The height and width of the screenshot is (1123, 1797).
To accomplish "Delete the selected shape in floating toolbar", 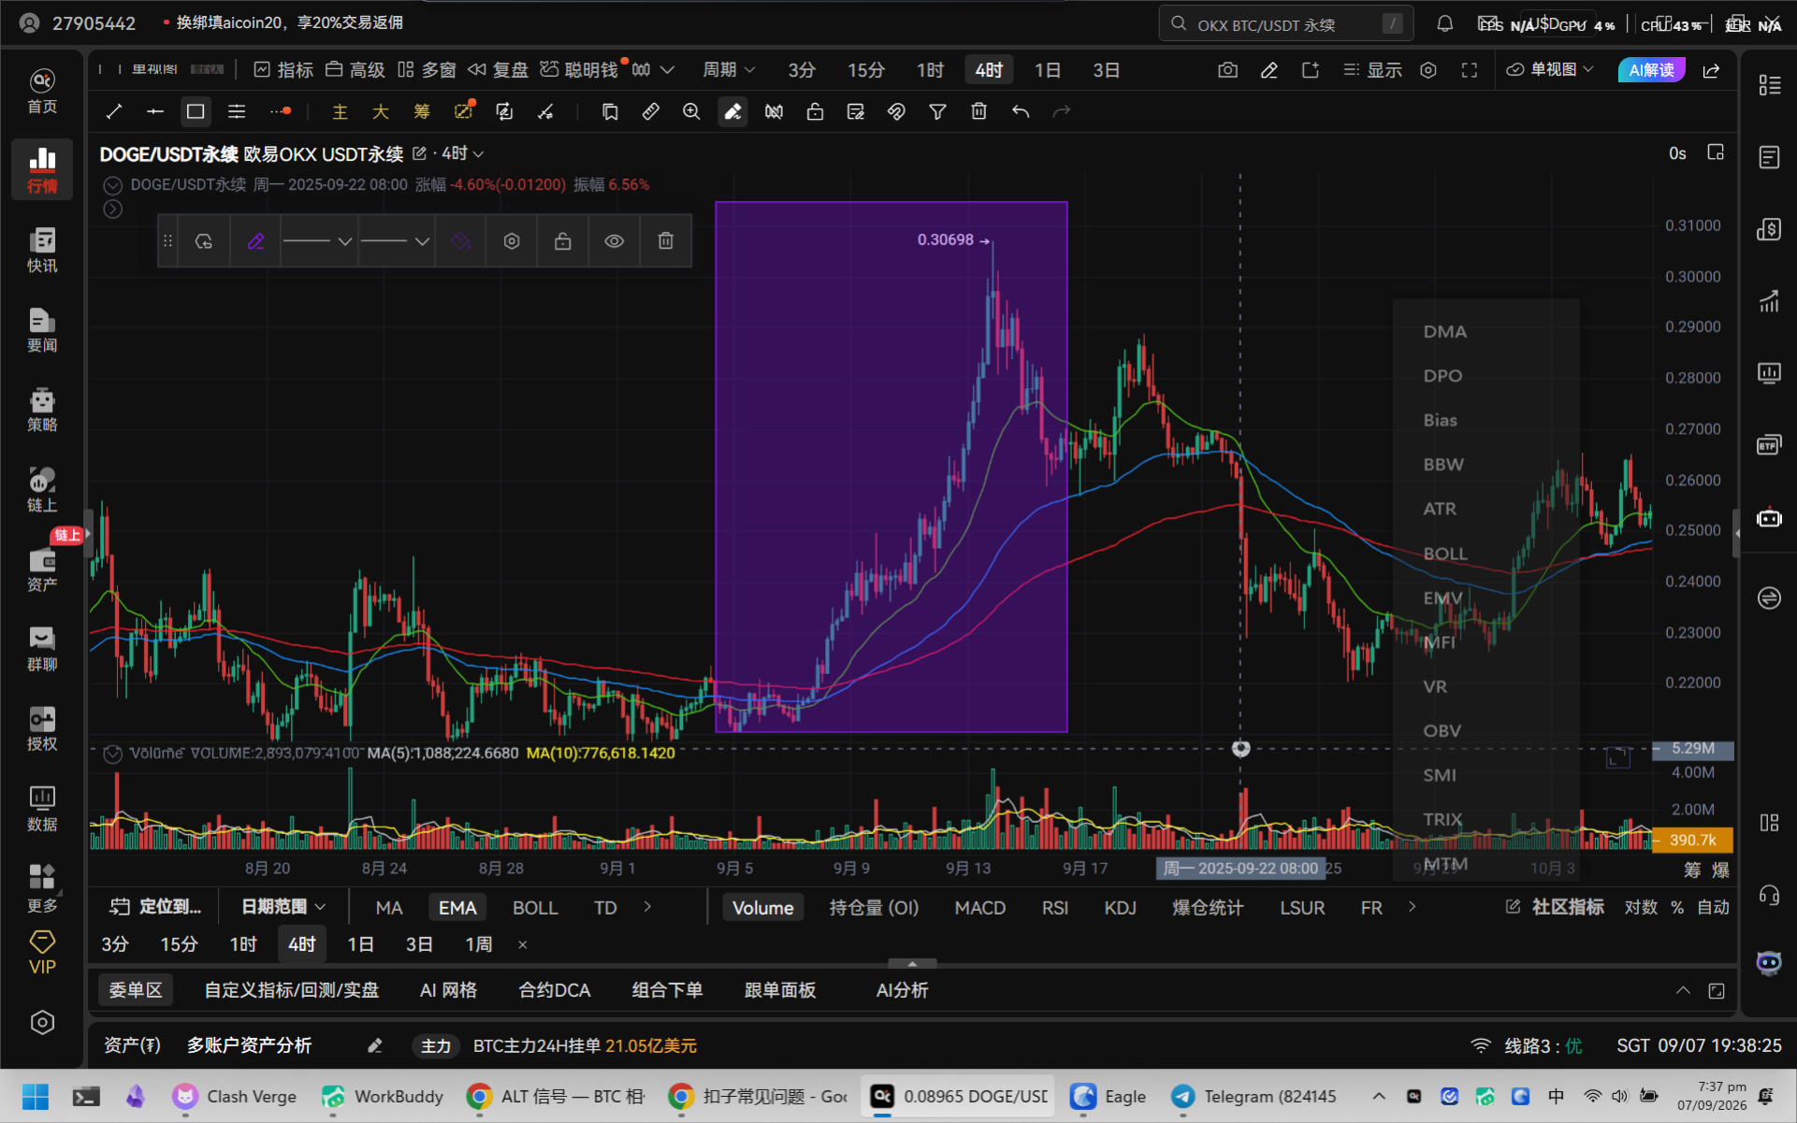I will point(665,241).
